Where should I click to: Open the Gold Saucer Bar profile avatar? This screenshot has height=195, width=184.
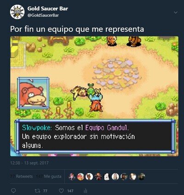point(17,12)
